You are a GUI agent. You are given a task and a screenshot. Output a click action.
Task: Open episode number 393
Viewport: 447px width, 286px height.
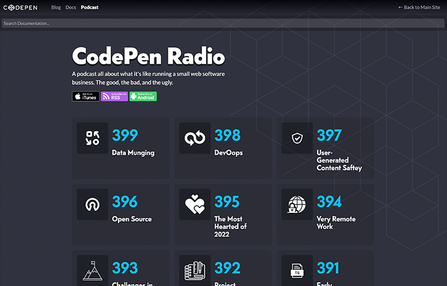coord(125,268)
